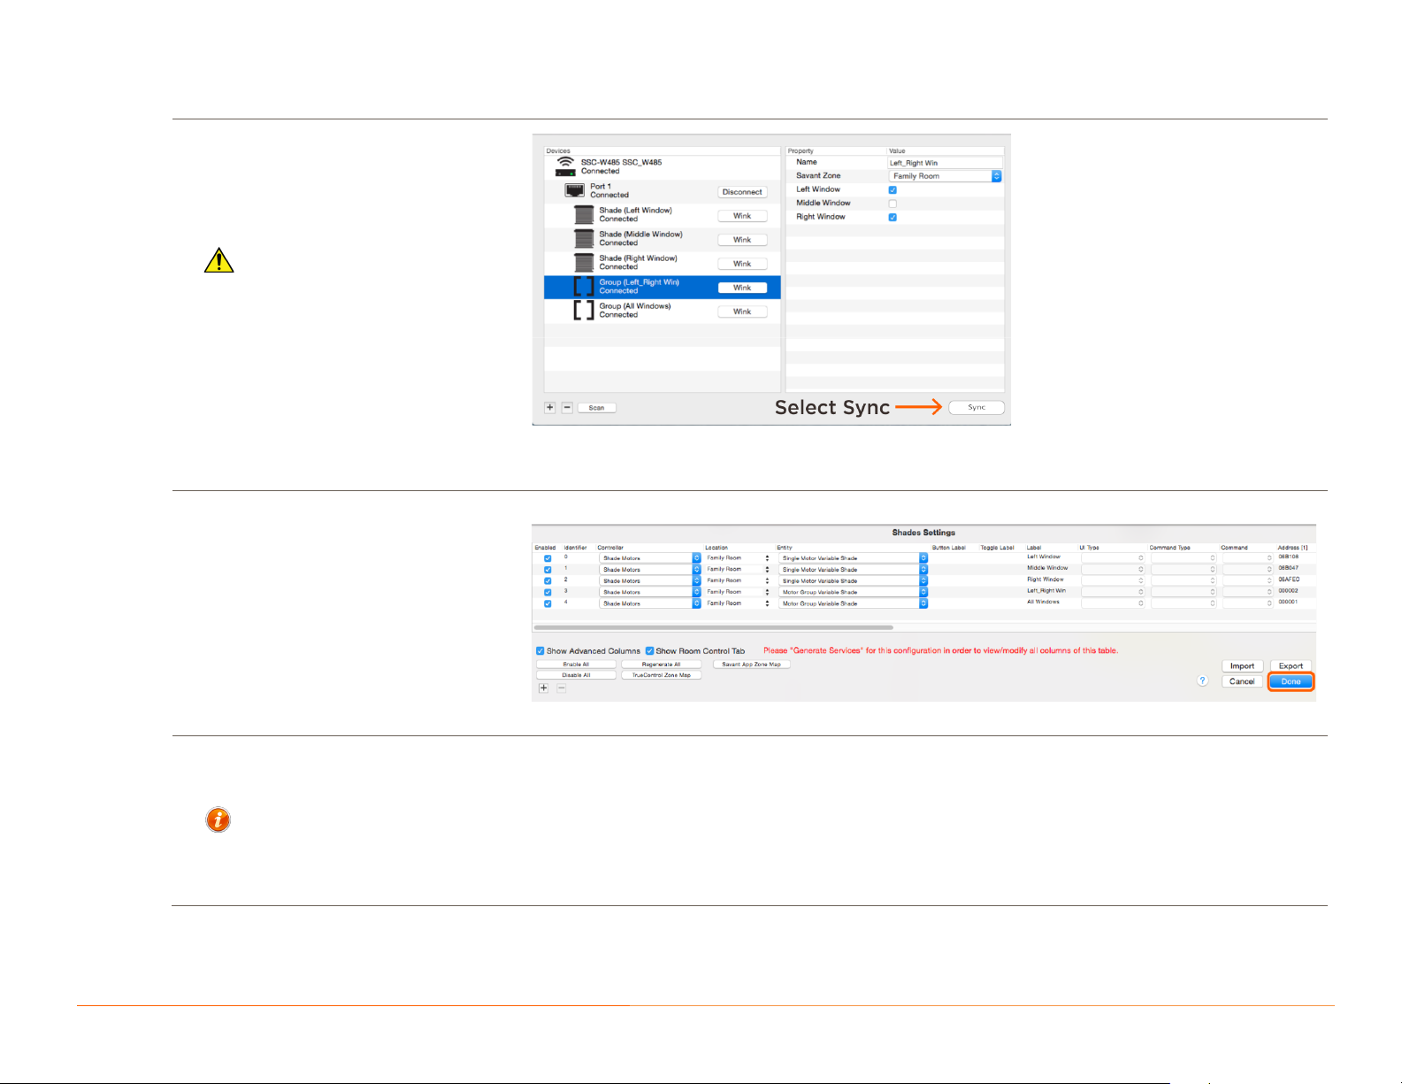The width and height of the screenshot is (1402, 1084).
Task: Click the Import button
Action: [1243, 666]
